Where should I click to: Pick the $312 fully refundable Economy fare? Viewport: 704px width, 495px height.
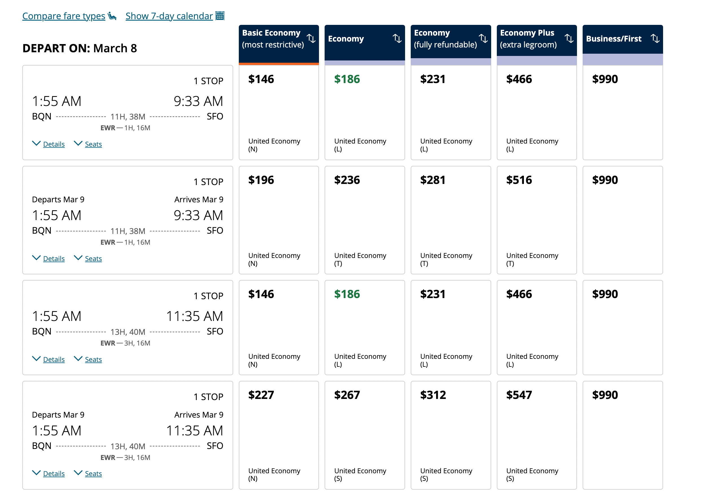[x=451, y=435]
